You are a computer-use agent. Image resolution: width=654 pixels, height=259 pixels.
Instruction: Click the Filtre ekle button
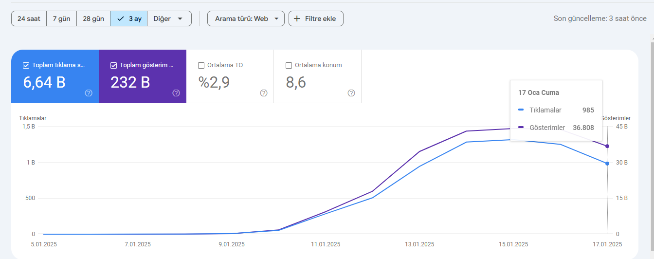tap(316, 18)
